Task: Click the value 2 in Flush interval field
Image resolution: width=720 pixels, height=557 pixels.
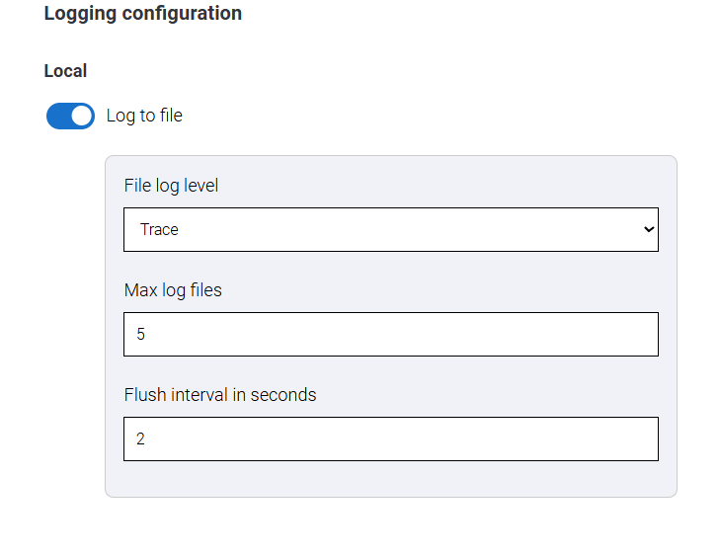Action: click(140, 438)
